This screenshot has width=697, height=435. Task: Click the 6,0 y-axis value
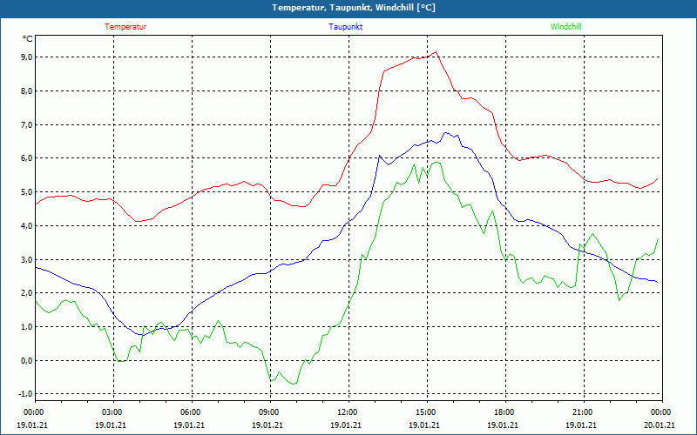point(27,158)
